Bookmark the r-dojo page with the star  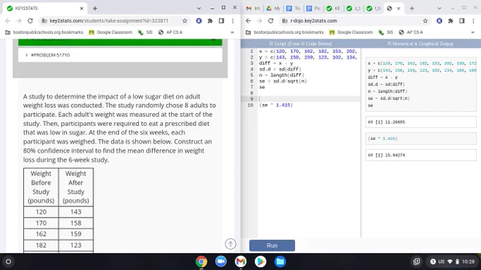click(425, 20)
